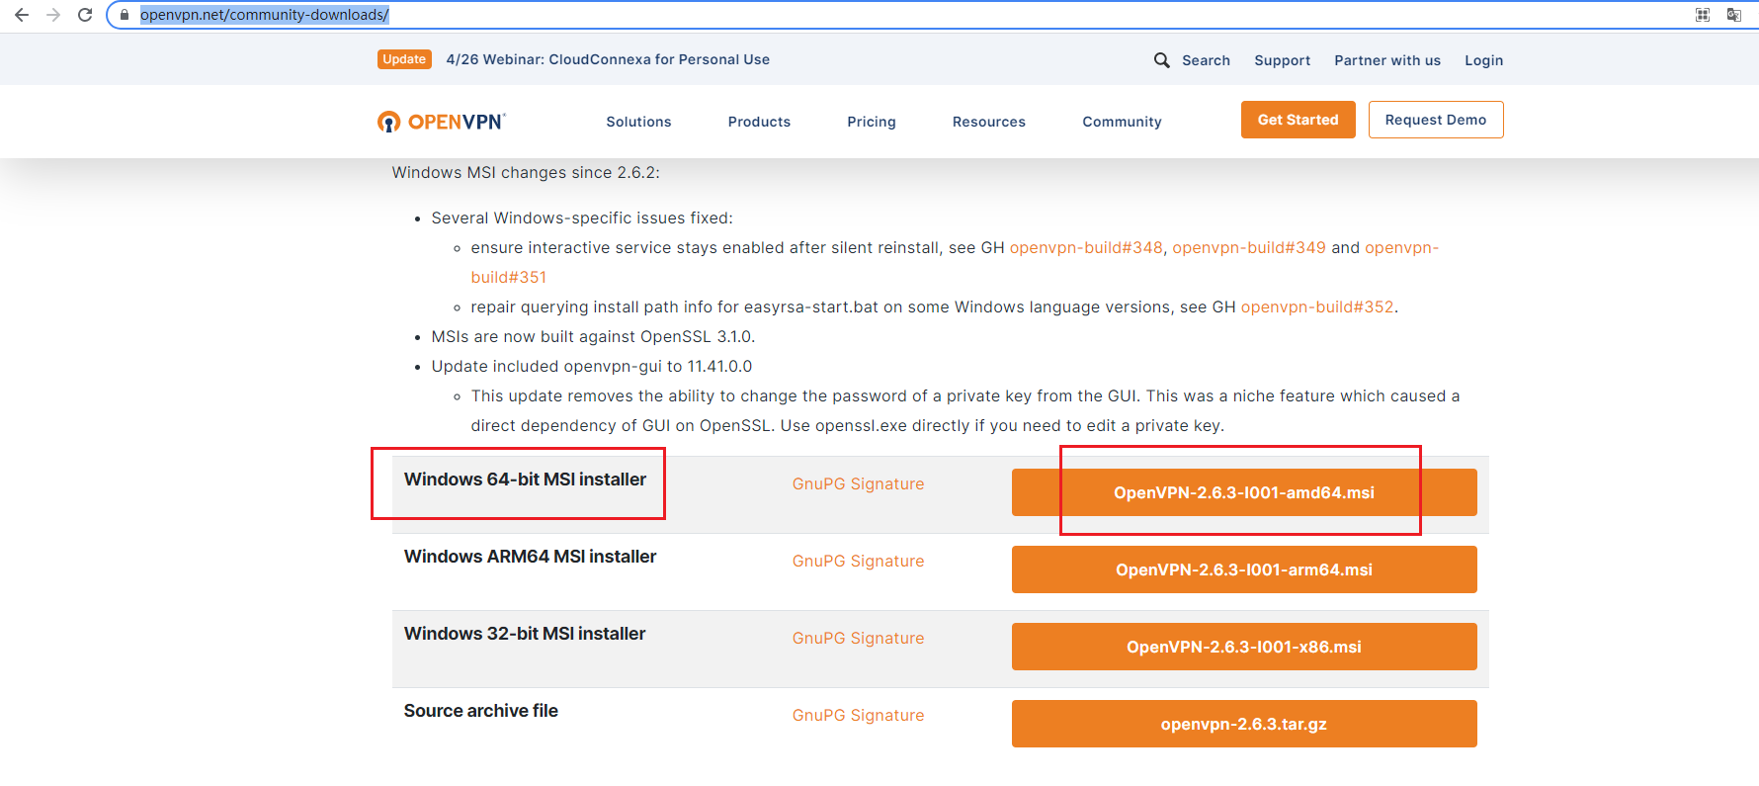
Task: Open the OpenVPN logo home link
Action: coord(442,122)
